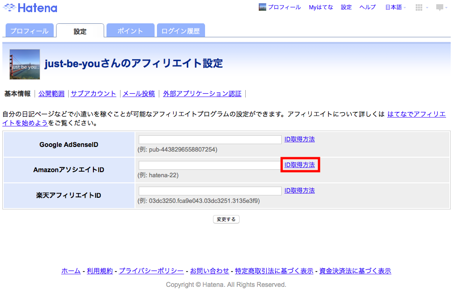454x292 pixels.
Task: Click the page heading just-be-youさんのアフィリエイト設定
Action: 134,63
